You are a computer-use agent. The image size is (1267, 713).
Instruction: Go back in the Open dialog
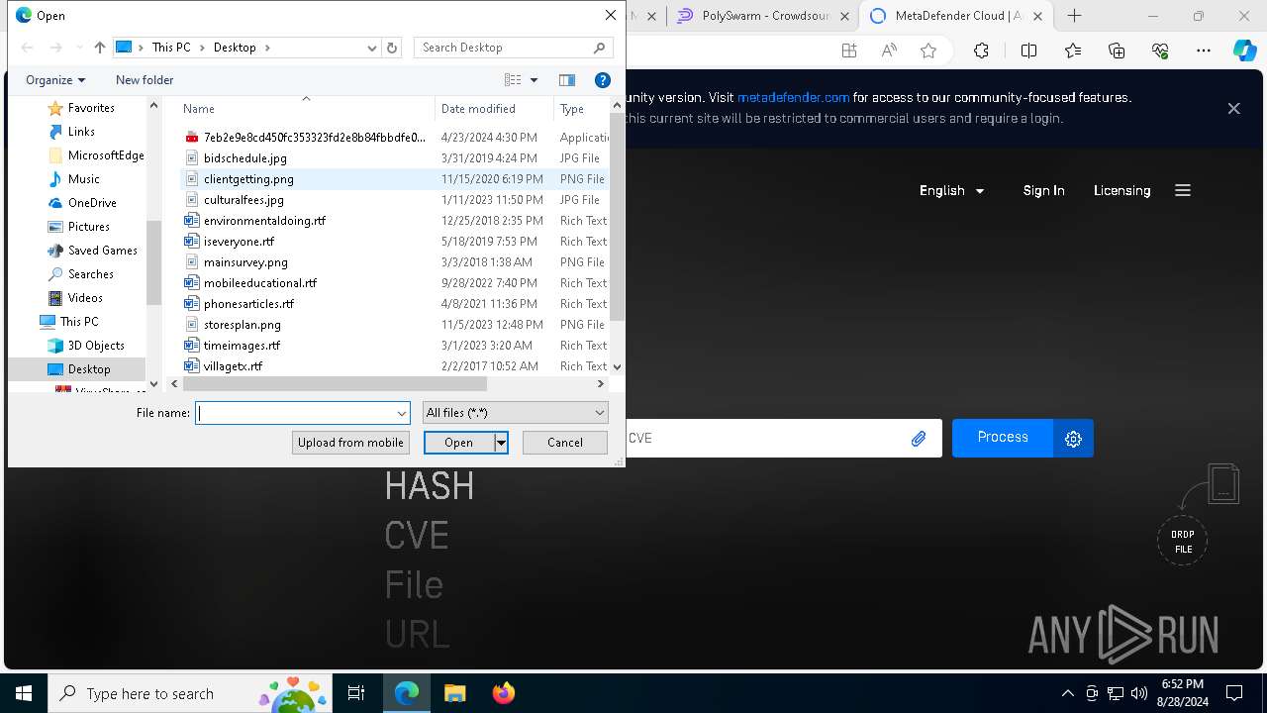28,48
